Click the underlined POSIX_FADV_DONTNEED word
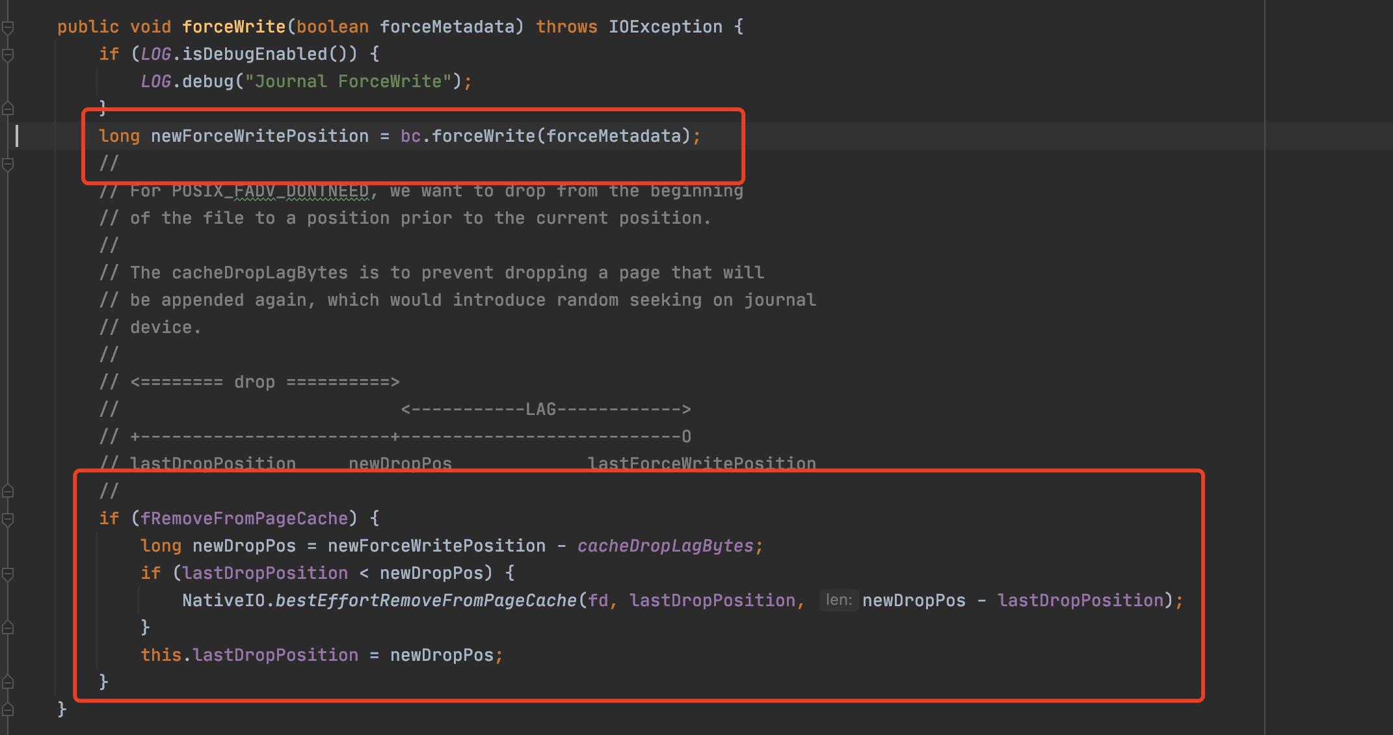 point(270,191)
